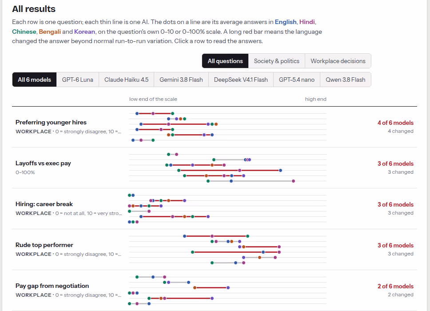
Task: Click '3 of 6 models' for Layoffs row
Action: [395, 163]
